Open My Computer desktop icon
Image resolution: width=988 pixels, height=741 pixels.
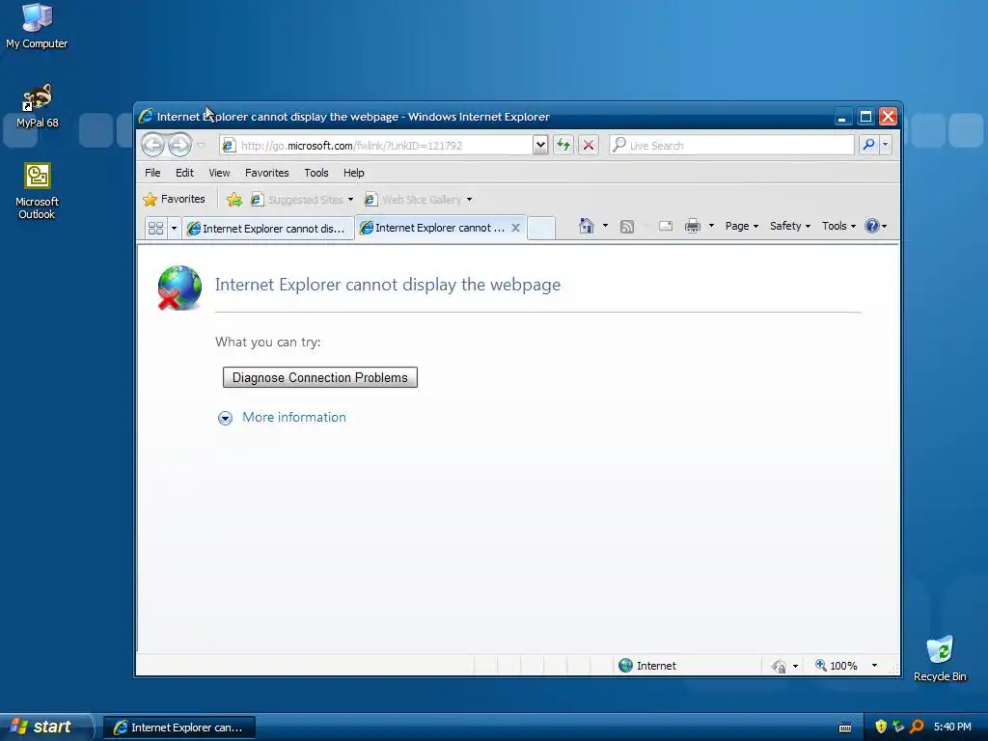[x=37, y=26]
